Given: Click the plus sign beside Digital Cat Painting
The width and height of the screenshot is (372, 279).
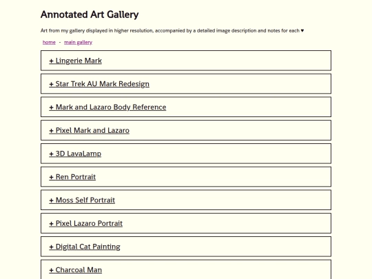Looking at the screenshot, I should tap(51, 247).
